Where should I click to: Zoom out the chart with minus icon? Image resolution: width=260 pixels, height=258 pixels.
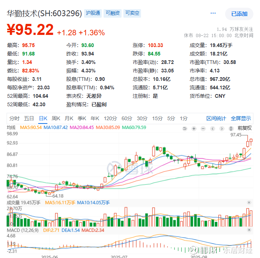[203, 128]
